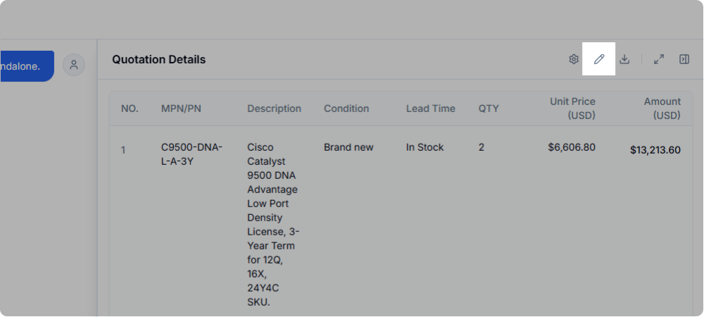Collapse the Quotation Details side panel
704x317 pixels.
[684, 60]
